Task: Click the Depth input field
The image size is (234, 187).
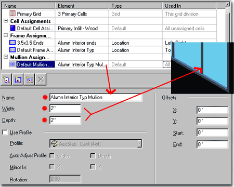Action: 65,120
